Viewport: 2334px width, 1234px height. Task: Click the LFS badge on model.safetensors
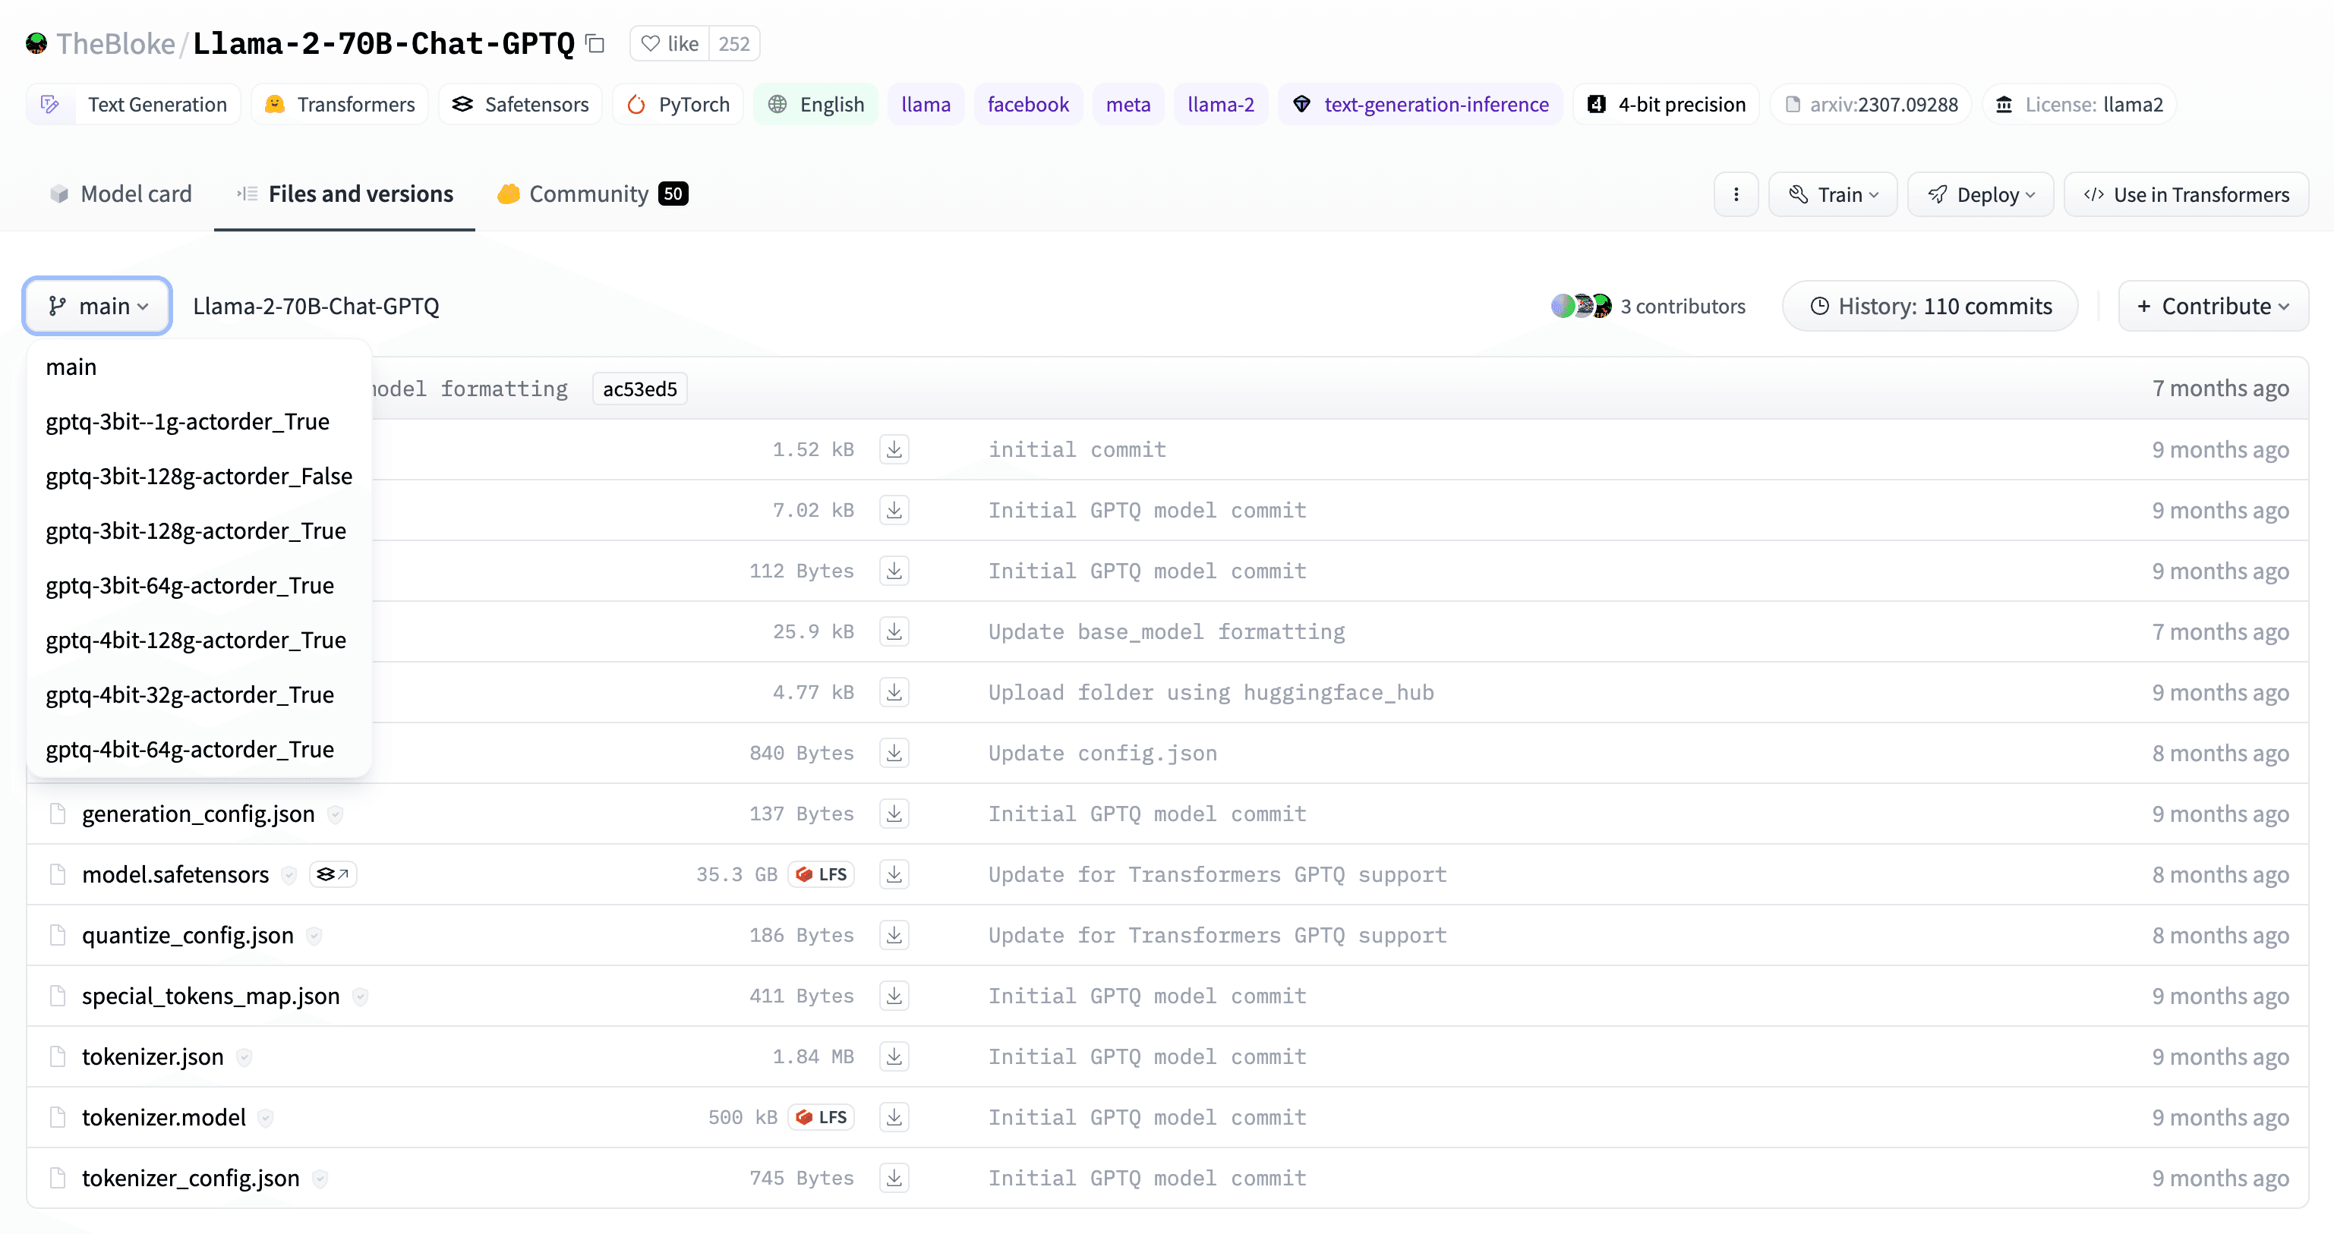click(821, 874)
